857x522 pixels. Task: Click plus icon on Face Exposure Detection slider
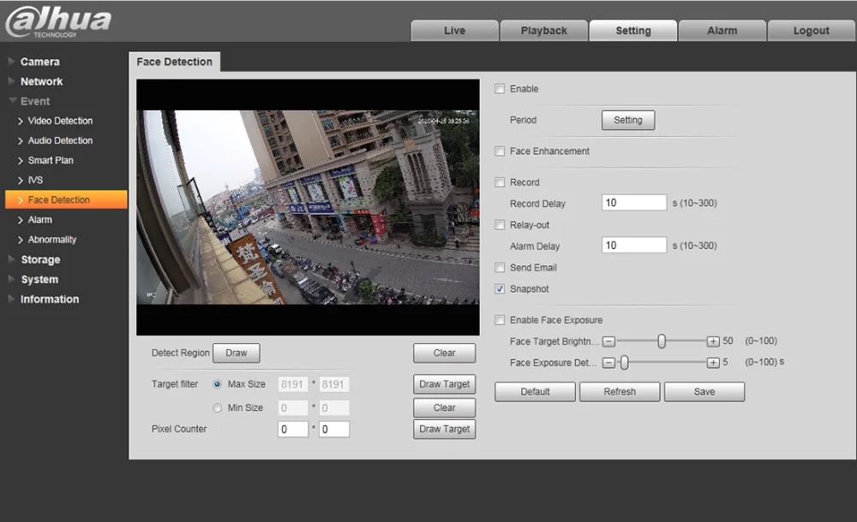point(713,363)
